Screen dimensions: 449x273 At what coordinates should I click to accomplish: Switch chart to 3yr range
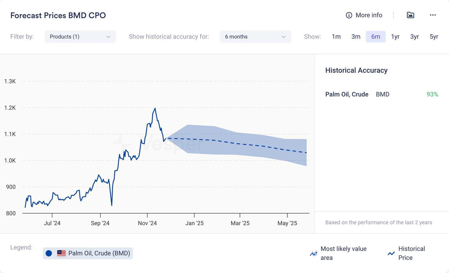pyautogui.click(x=414, y=37)
